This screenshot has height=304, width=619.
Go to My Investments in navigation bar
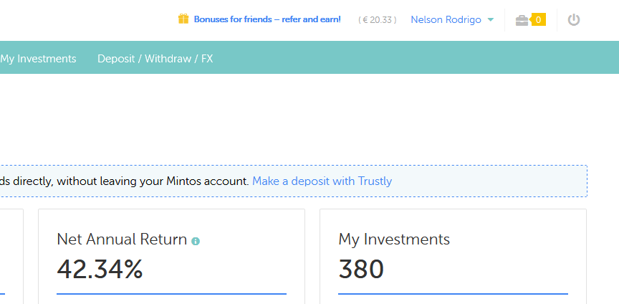pyautogui.click(x=38, y=59)
